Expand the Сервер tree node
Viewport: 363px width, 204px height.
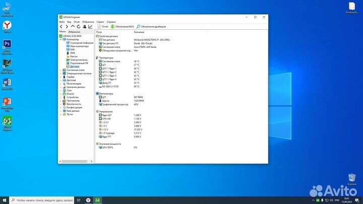61,77
